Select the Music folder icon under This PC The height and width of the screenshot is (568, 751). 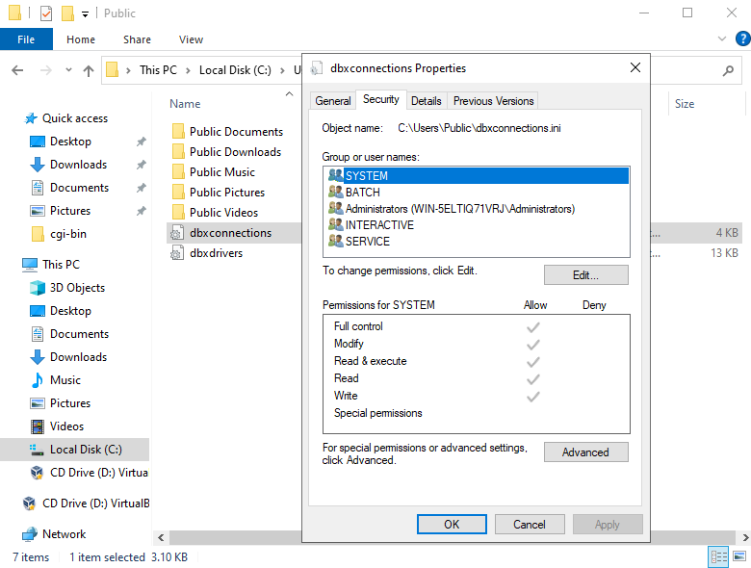click(38, 380)
